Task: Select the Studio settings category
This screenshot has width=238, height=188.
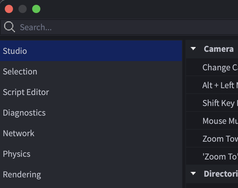Action: coord(91,51)
